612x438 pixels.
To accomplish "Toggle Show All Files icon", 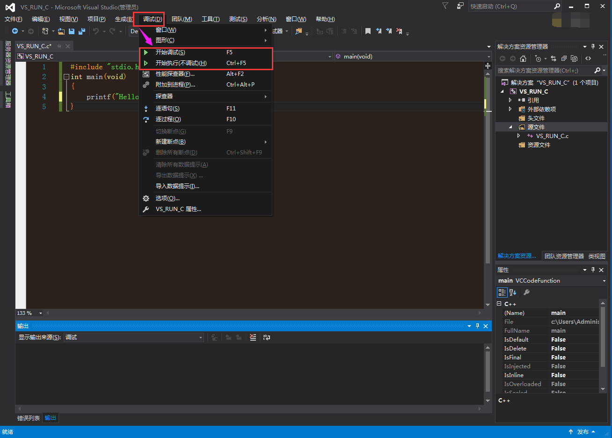I will coord(574,58).
